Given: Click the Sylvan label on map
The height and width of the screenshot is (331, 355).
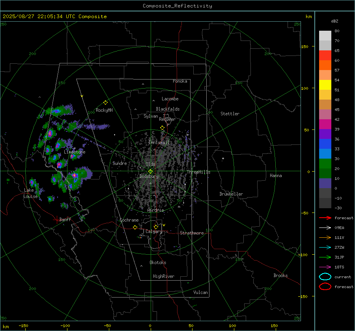Looking at the screenshot, I should click(x=151, y=116).
